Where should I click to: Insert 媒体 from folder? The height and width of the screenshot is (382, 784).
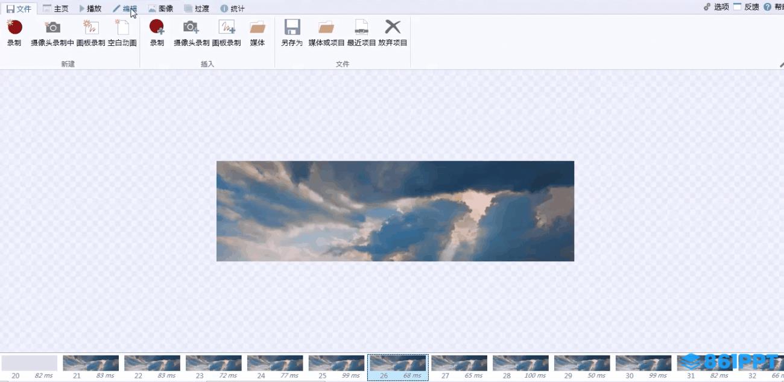coord(258,33)
